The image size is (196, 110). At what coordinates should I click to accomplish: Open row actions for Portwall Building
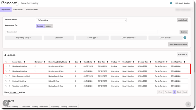point(9,81)
